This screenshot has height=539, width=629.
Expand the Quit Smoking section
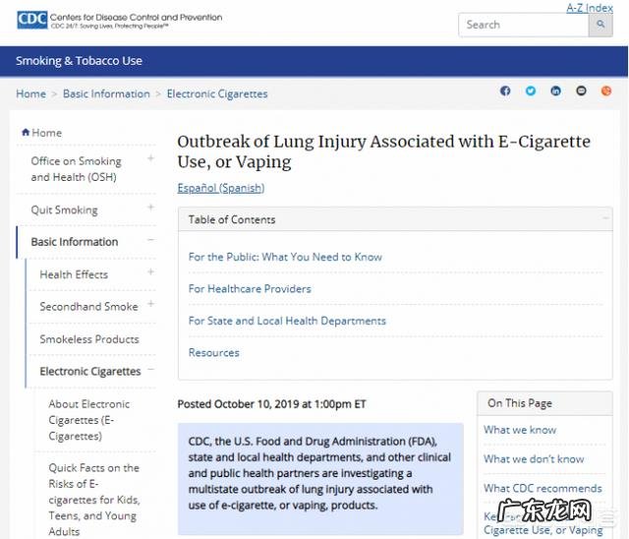click(x=150, y=208)
